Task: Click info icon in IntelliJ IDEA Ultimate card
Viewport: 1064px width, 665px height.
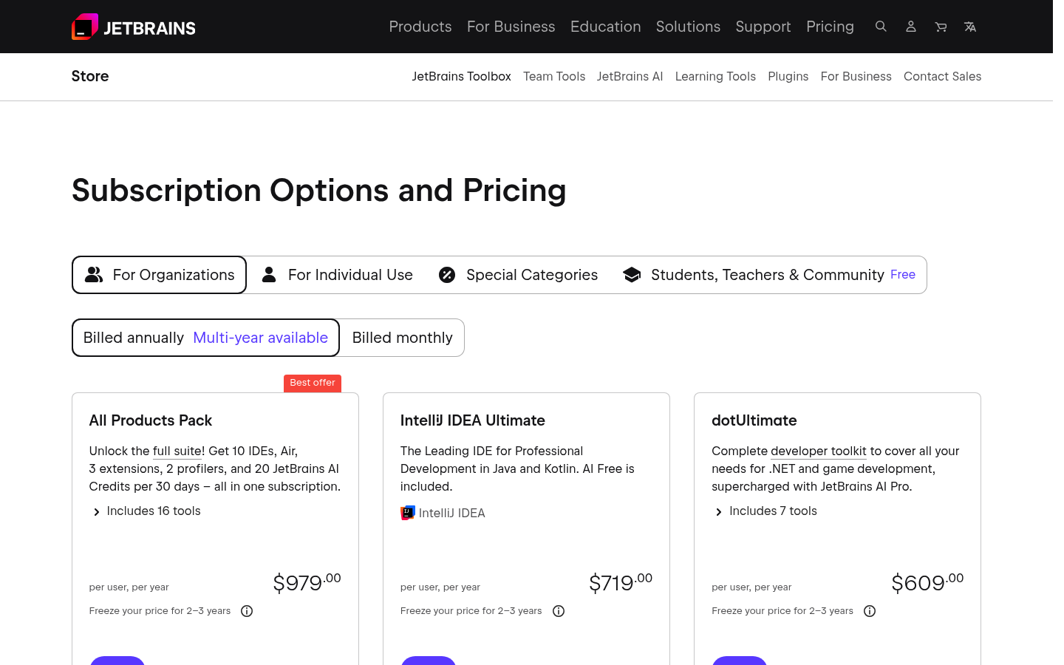Action: click(x=559, y=611)
